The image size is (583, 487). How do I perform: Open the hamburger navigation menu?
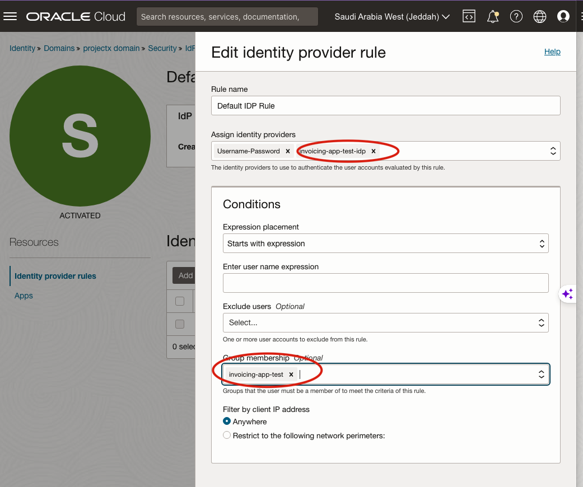[x=10, y=16]
